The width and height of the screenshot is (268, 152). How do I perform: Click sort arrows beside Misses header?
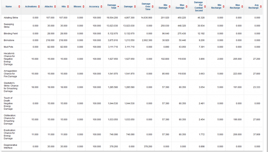click(x=83, y=6)
